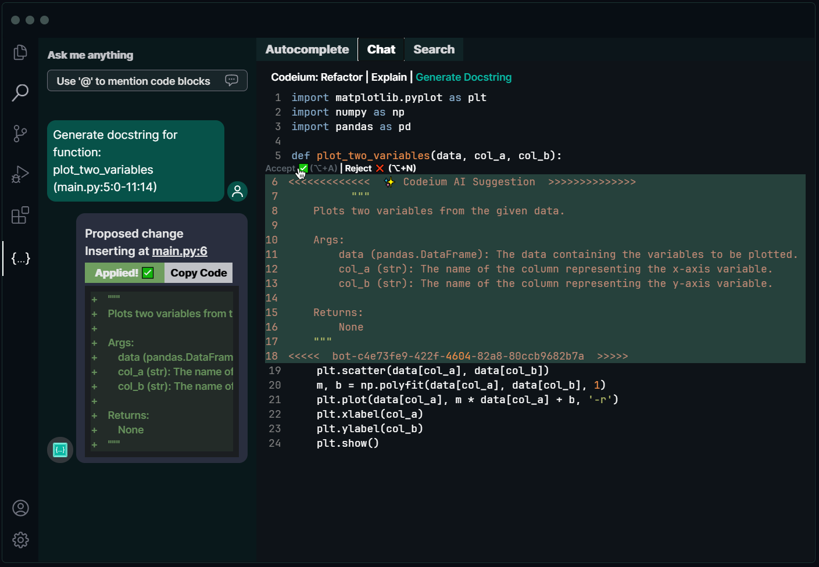Viewport: 819px width, 567px height.
Task: Click 'Proposed change' heading text
Action: (134, 234)
